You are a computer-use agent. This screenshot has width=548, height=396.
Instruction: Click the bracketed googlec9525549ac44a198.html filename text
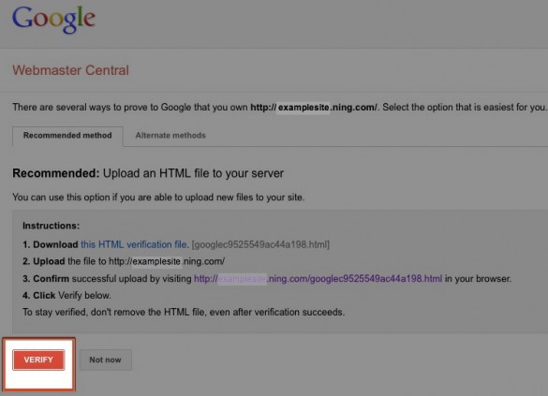(260, 244)
